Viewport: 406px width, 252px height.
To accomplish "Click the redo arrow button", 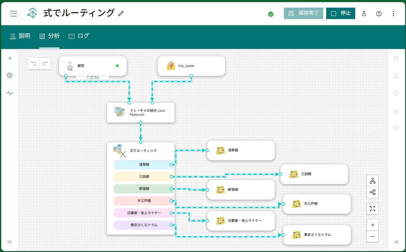I will (x=45, y=63).
